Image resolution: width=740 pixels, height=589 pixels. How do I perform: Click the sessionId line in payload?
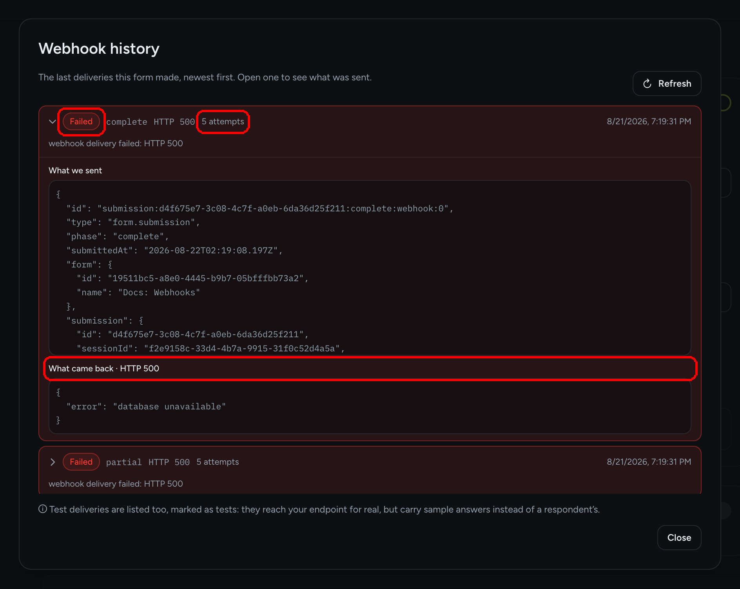pyautogui.click(x=210, y=349)
